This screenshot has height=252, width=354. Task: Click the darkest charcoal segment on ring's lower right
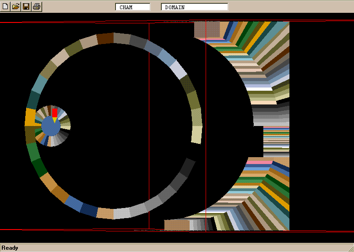[x=187, y=168]
